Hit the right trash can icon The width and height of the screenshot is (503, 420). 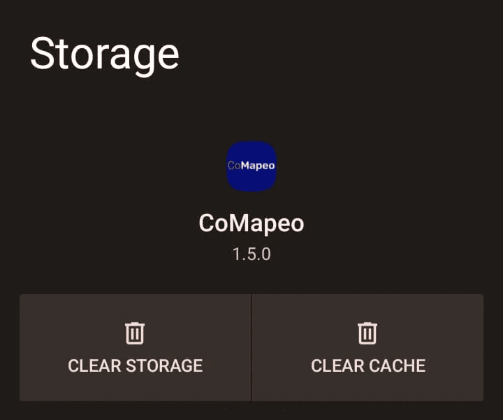click(367, 333)
